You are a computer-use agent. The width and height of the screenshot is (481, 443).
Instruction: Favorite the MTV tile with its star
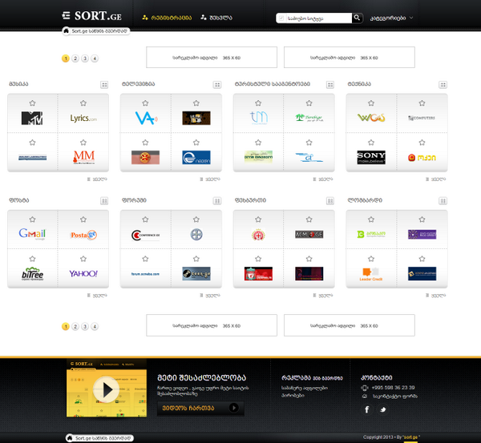click(32, 103)
